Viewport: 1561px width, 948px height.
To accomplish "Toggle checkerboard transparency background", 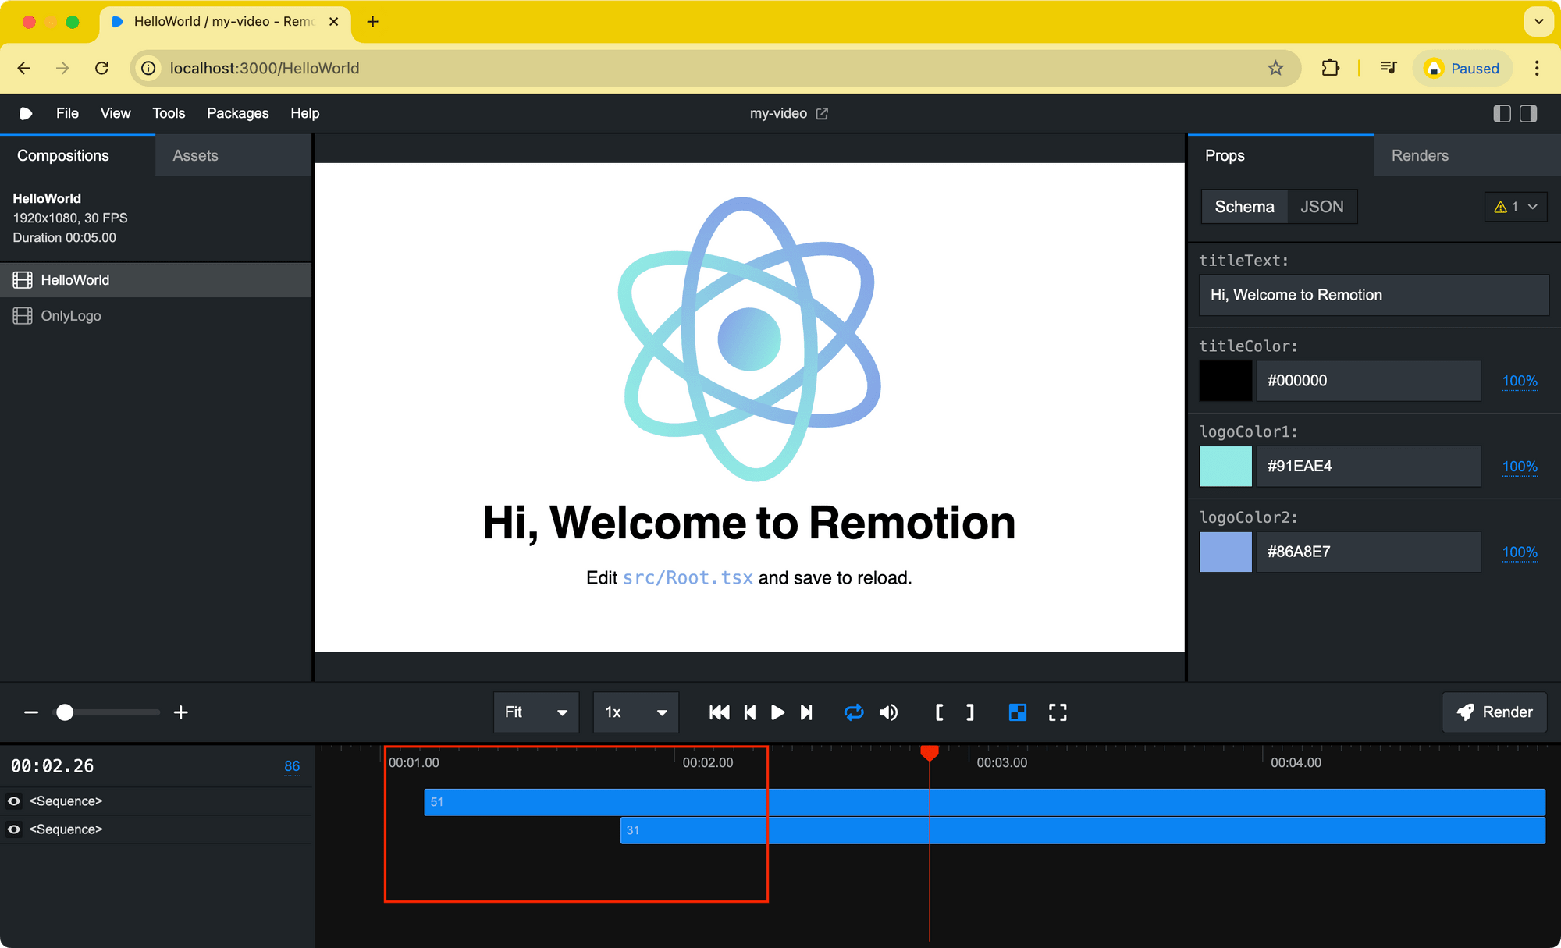I will pos(1017,712).
